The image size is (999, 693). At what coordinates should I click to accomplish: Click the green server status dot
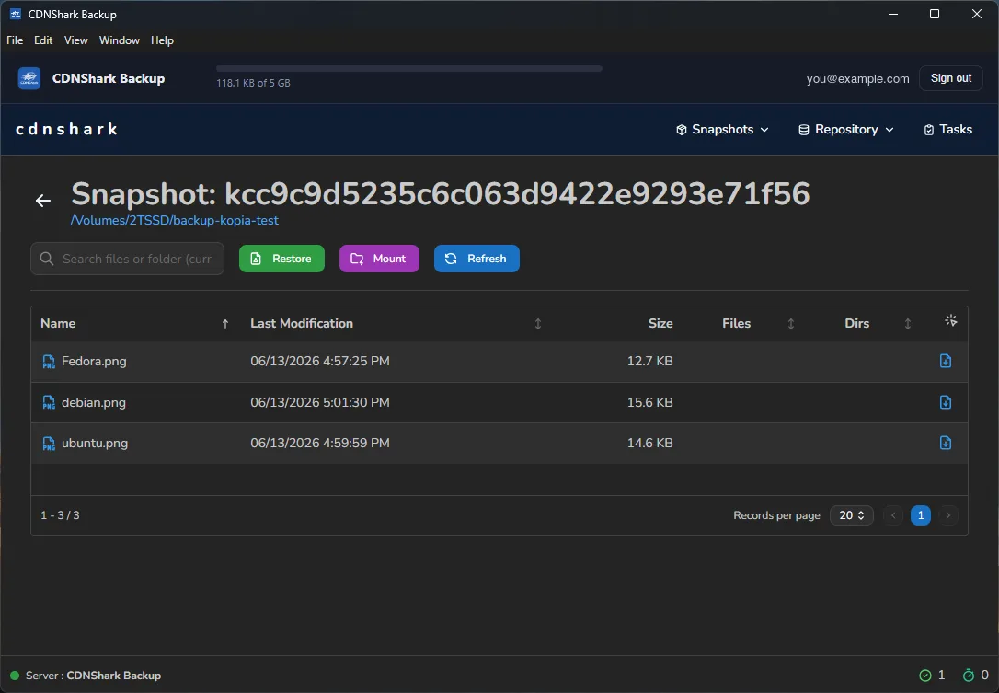[15, 676]
